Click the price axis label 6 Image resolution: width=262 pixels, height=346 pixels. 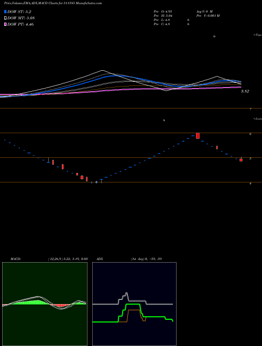click(250, 134)
